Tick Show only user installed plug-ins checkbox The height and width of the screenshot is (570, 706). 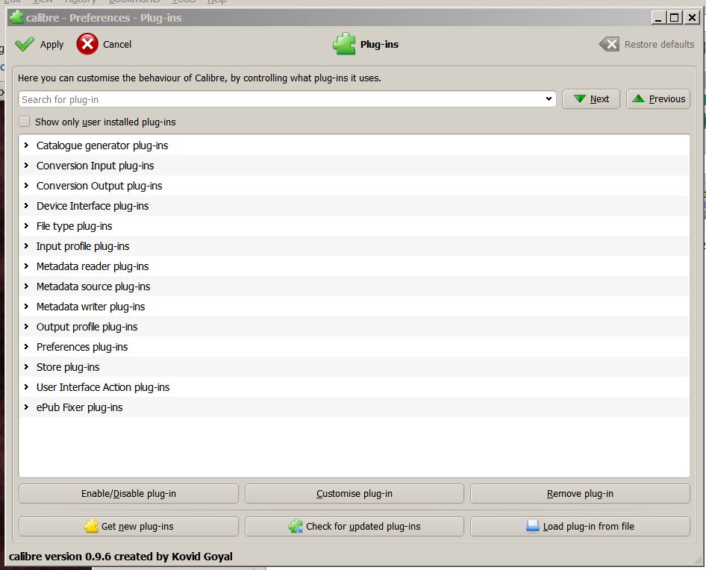25,122
